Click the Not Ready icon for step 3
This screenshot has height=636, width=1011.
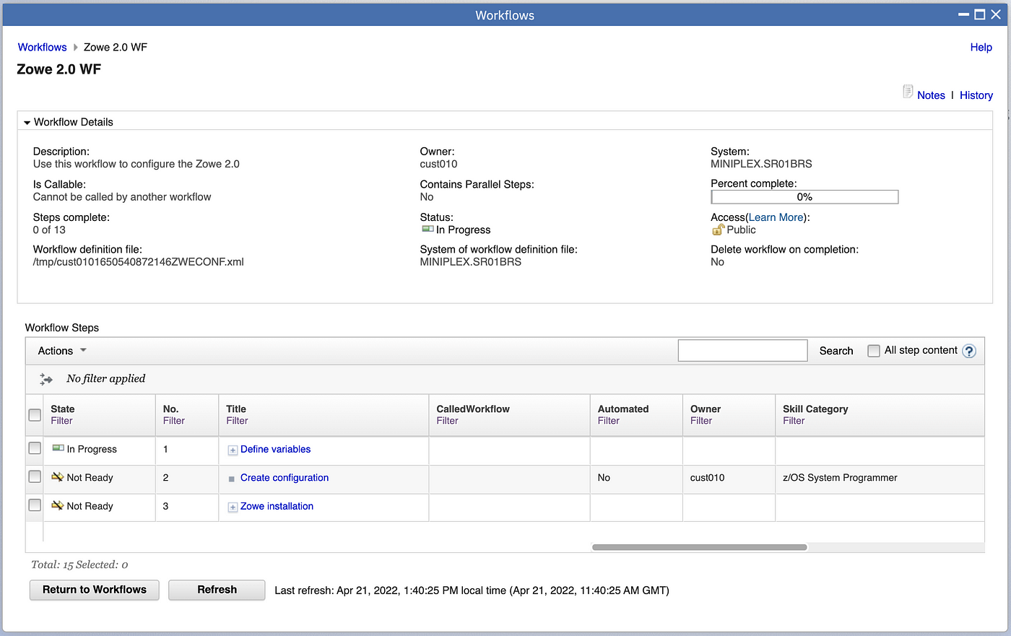coord(58,506)
